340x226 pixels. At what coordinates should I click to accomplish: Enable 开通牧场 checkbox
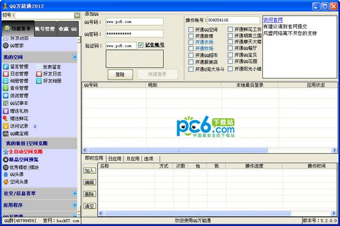tap(191, 49)
